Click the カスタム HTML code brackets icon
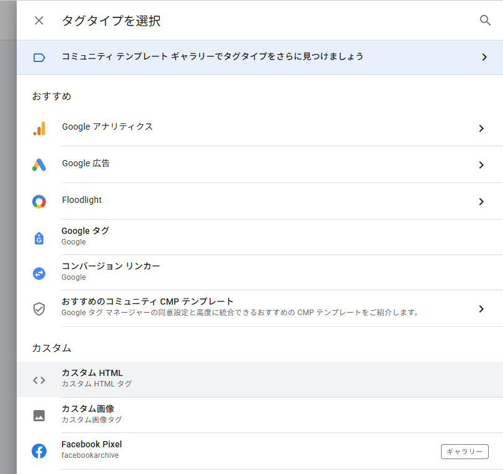Screen dimensions: 503x474 pos(39,380)
